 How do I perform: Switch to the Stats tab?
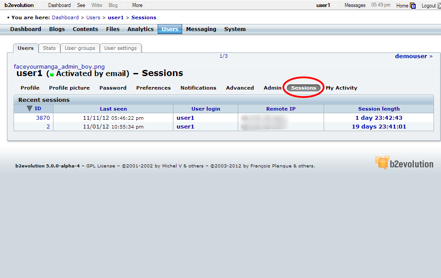click(x=49, y=48)
